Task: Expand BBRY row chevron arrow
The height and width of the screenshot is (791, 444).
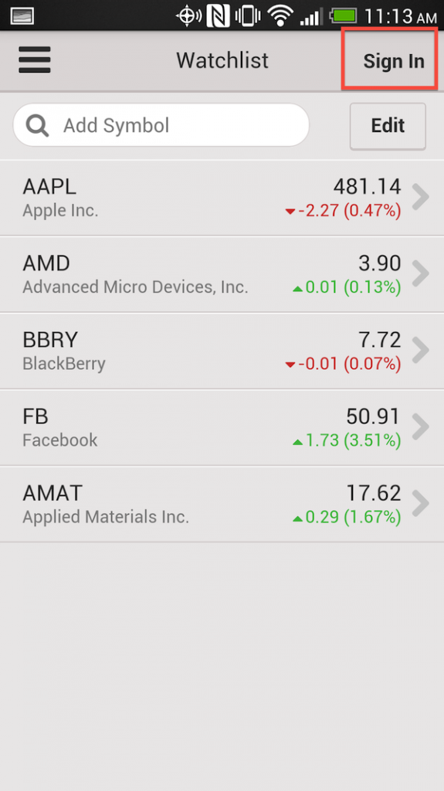Action: [x=420, y=350]
